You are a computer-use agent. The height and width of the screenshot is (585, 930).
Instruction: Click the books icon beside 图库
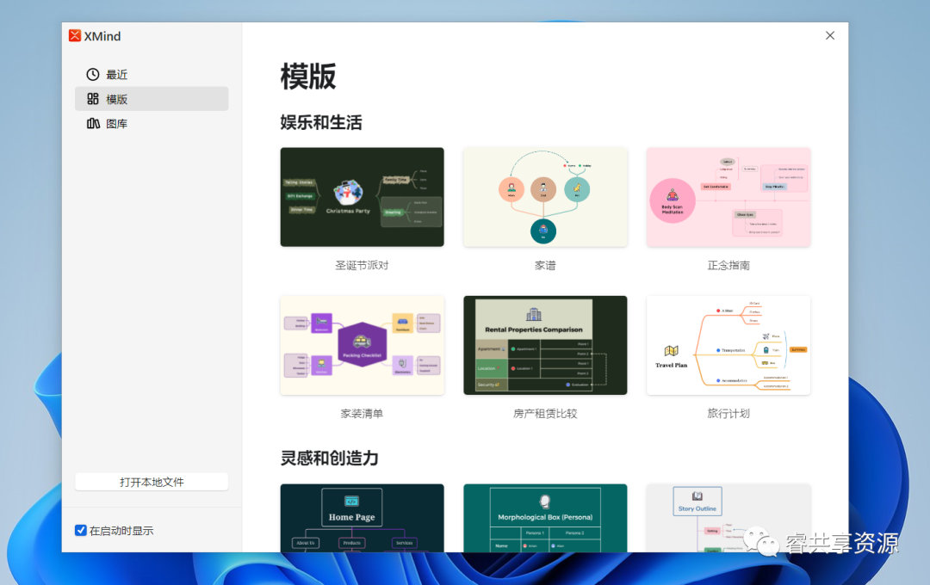coord(93,123)
